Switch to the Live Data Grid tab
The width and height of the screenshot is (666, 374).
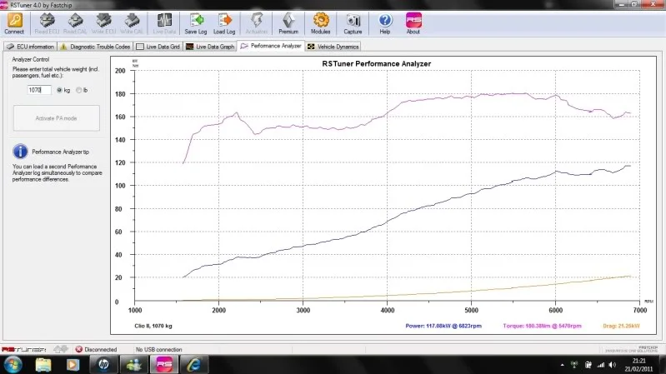[x=158, y=47]
